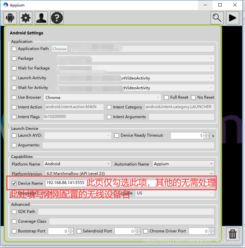
Task: Enable the Intent Action checkbox
Action: (14, 107)
